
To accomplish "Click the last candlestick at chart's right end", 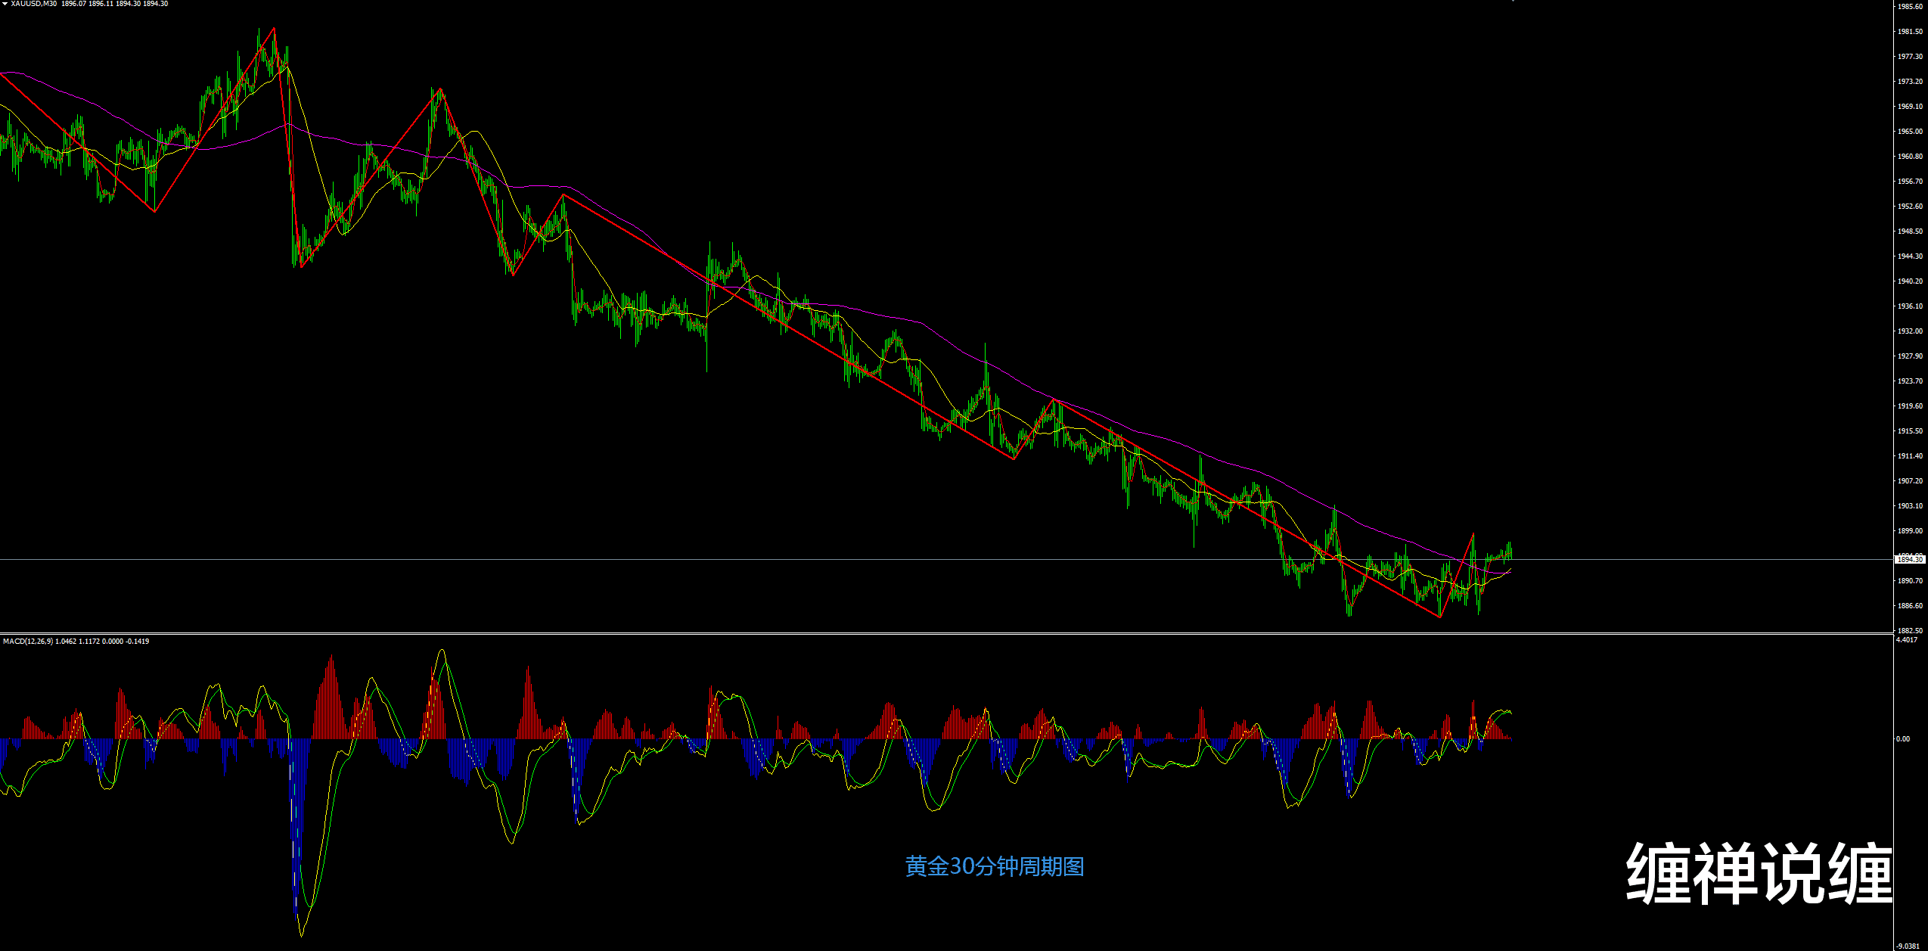I will click(1510, 552).
